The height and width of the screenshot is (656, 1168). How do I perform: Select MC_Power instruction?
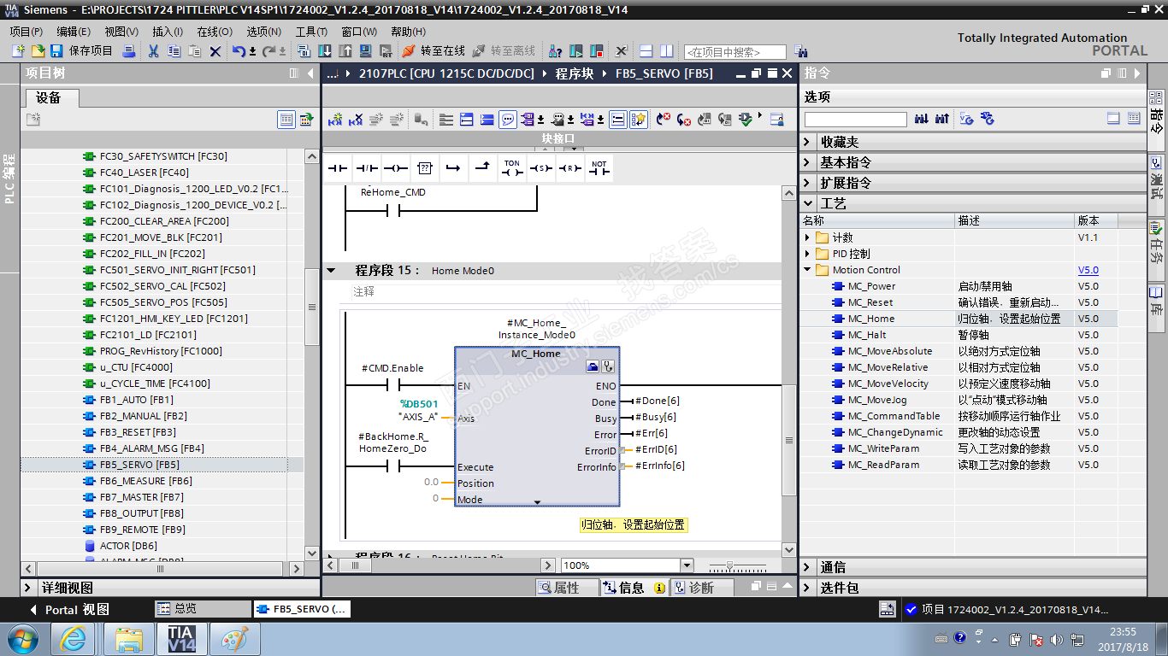(x=871, y=286)
